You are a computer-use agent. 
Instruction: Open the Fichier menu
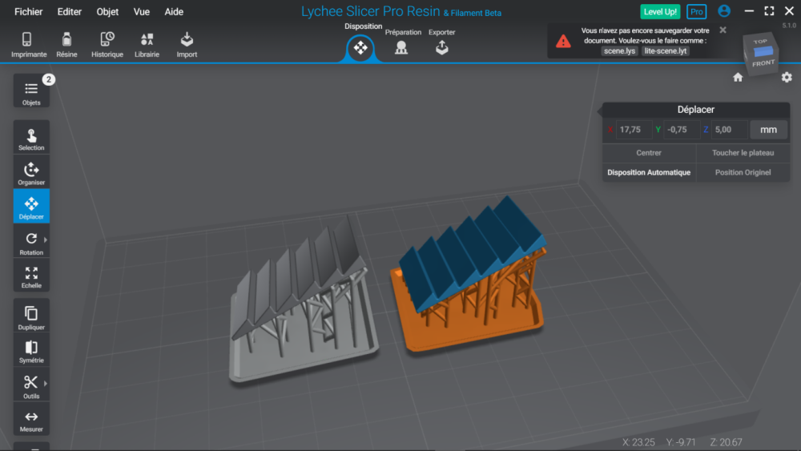[29, 12]
